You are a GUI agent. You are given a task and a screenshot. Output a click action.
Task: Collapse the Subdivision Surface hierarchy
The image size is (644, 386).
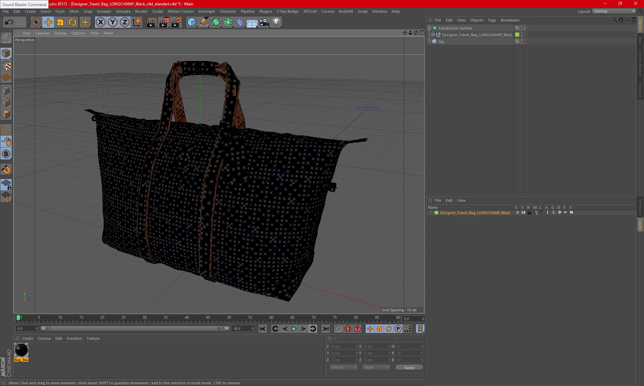[429, 28]
